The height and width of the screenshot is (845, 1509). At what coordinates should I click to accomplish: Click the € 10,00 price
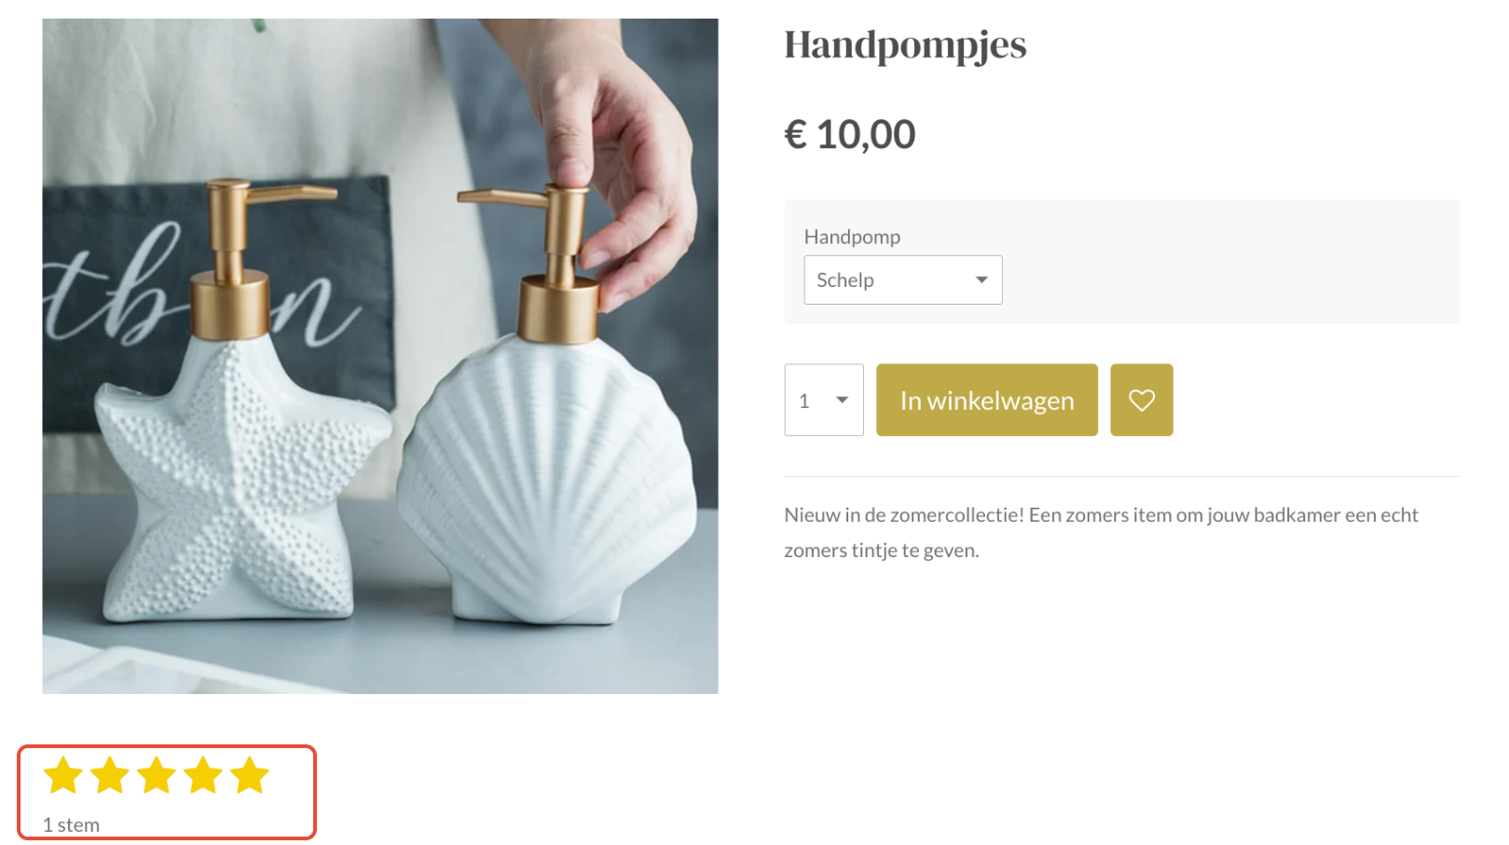point(850,134)
